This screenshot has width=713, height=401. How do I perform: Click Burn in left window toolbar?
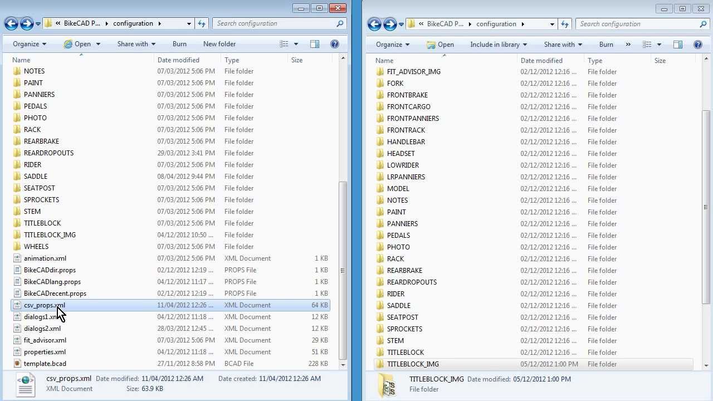[x=179, y=44]
